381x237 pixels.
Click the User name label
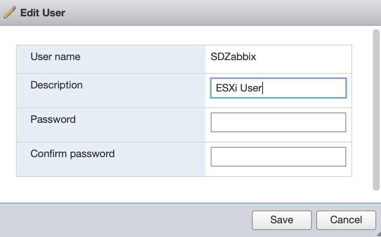tap(55, 57)
